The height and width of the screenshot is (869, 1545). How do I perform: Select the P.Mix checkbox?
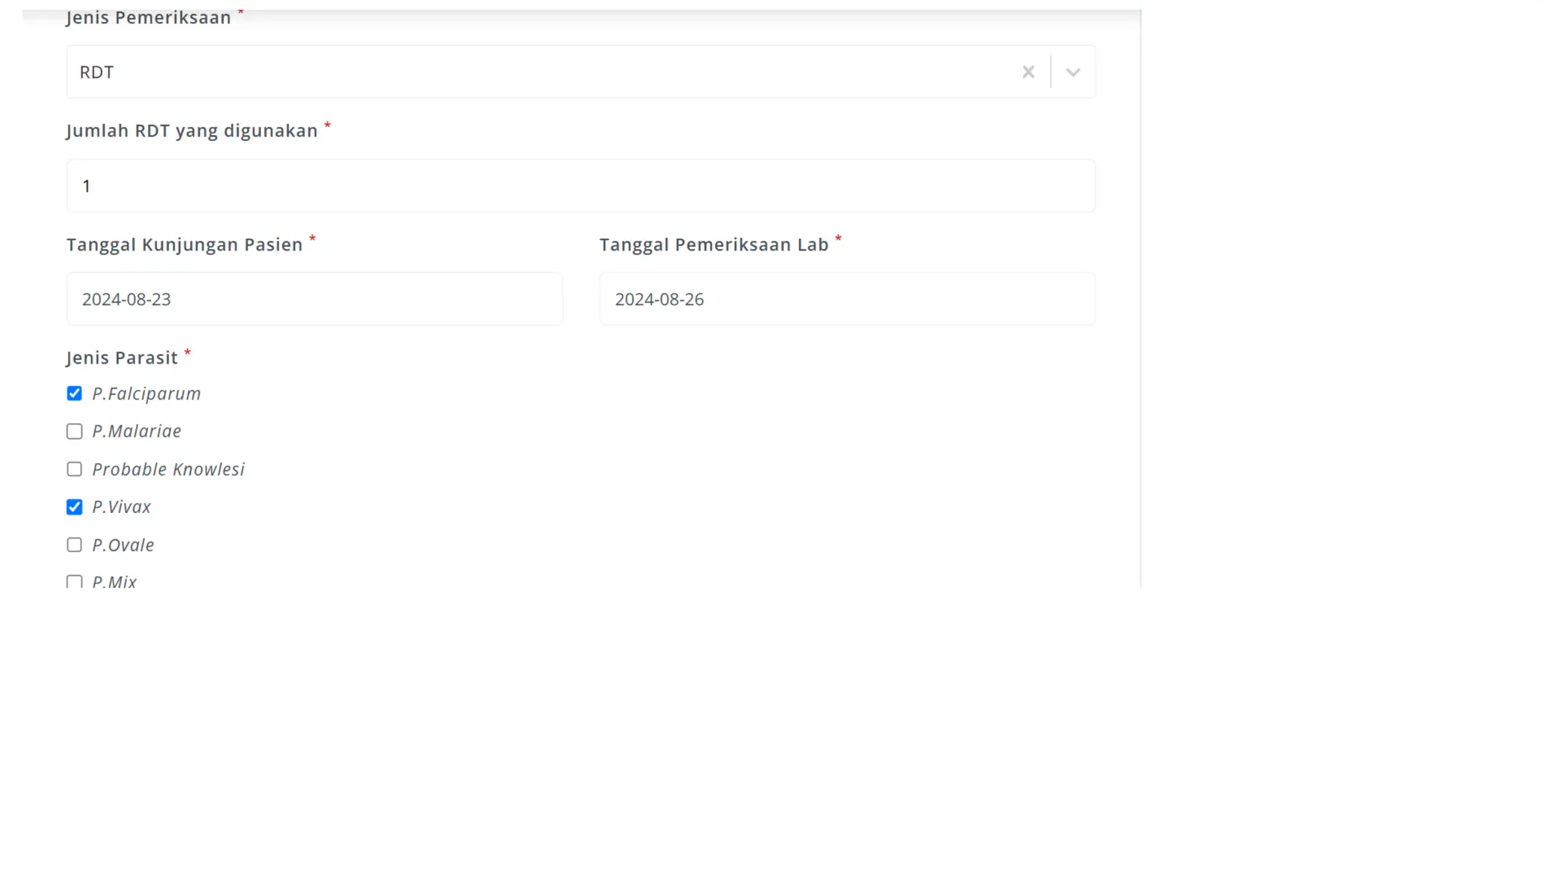[x=74, y=582]
